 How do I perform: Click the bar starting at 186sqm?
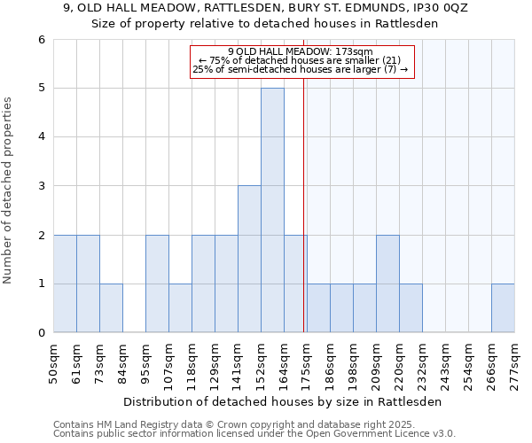point(318,308)
